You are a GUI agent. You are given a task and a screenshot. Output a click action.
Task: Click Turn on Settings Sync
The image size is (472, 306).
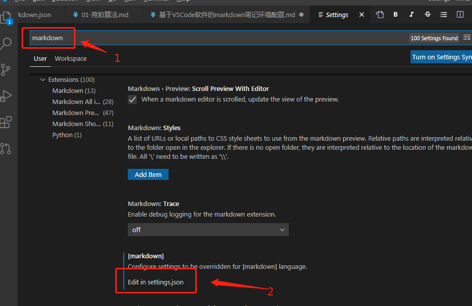(x=441, y=57)
